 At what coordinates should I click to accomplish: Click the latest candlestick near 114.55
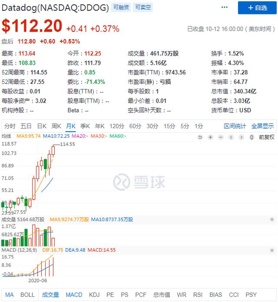(53, 150)
